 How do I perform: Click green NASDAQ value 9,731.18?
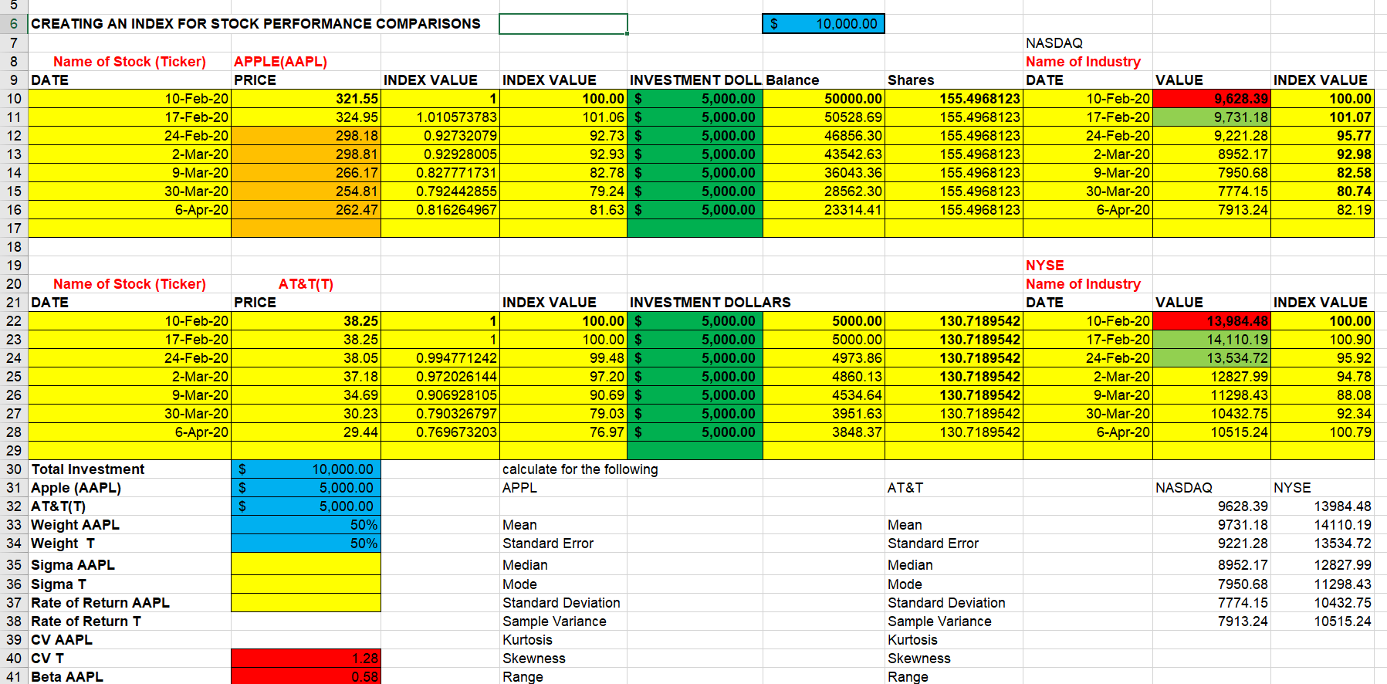[1212, 117]
